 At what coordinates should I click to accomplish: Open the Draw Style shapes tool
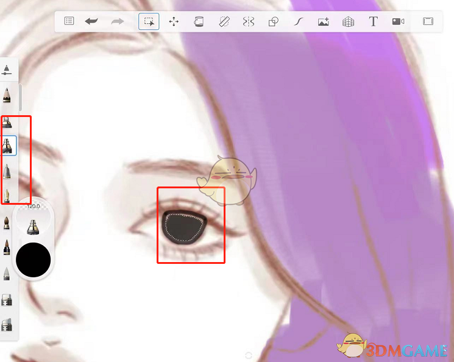pos(274,21)
